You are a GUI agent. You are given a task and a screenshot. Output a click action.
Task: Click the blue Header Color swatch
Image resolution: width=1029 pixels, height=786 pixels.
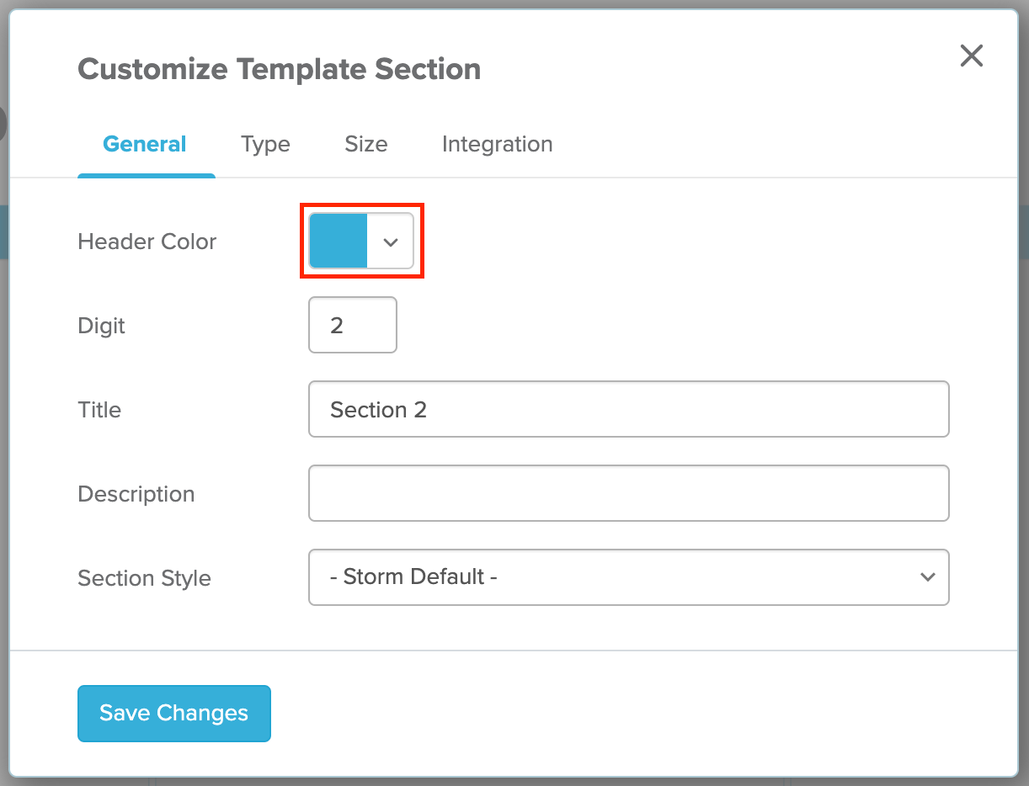pos(339,242)
